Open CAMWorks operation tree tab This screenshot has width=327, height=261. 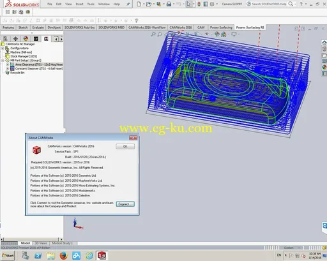coord(46,38)
